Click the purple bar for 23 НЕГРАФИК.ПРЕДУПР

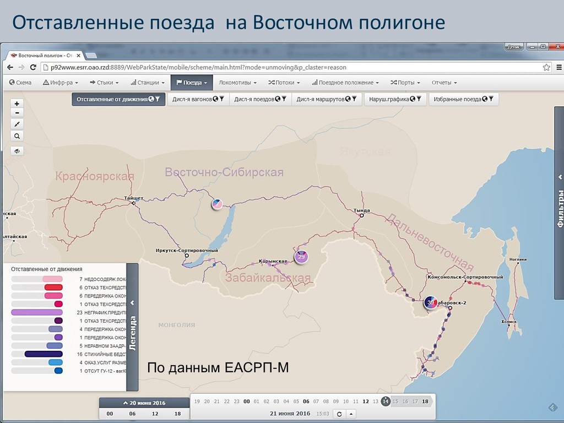[37, 313]
